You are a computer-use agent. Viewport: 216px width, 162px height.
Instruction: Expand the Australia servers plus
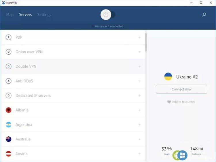140,139
